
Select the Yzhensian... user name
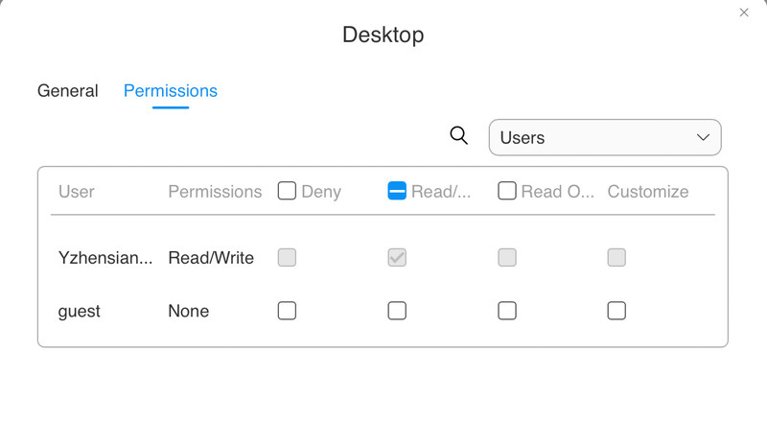[105, 257]
